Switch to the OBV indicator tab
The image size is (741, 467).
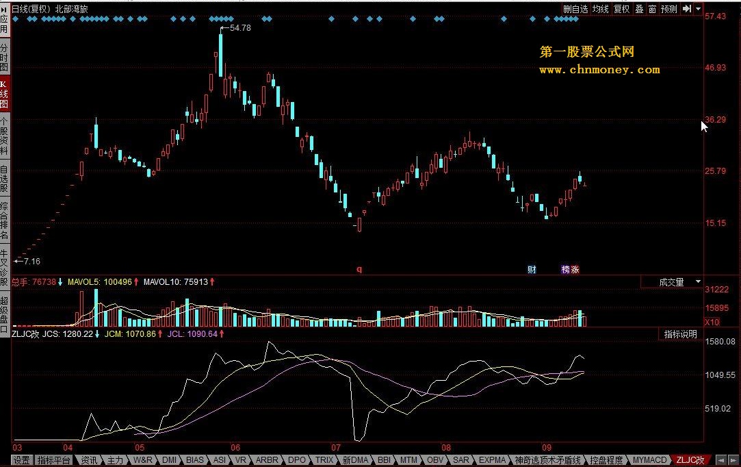pos(435,460)
